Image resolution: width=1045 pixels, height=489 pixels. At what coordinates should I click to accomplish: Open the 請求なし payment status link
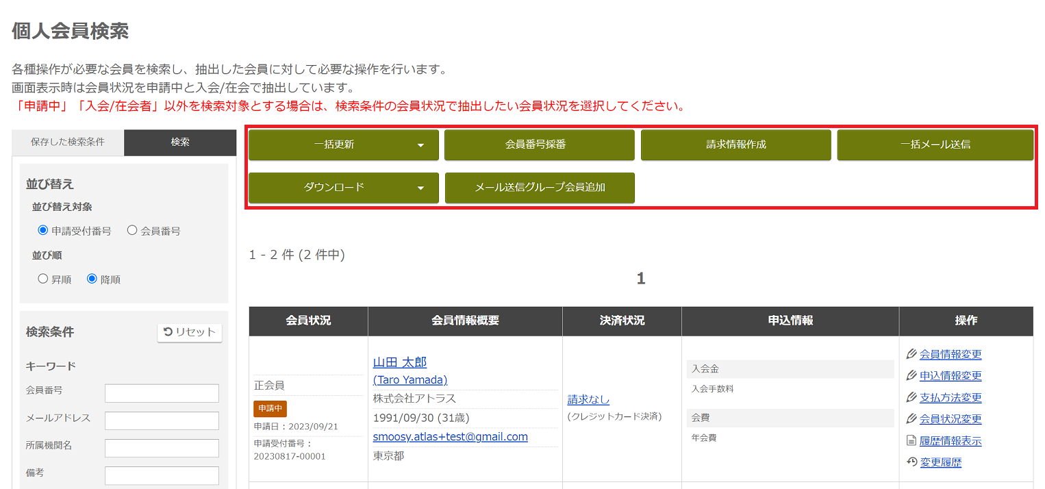click(x=588, y=399)
